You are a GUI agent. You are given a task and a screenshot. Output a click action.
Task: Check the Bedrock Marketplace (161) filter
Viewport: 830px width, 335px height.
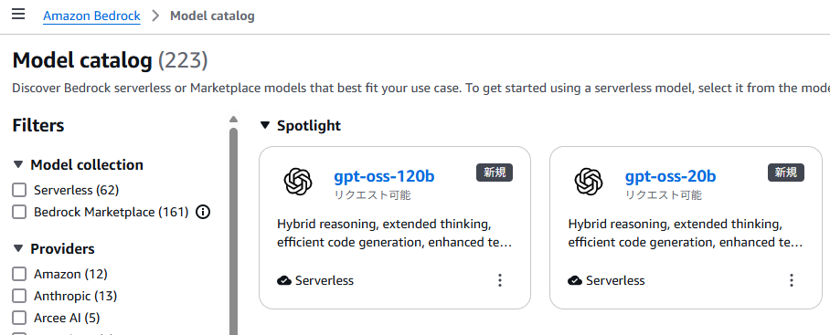pos(19,213)
